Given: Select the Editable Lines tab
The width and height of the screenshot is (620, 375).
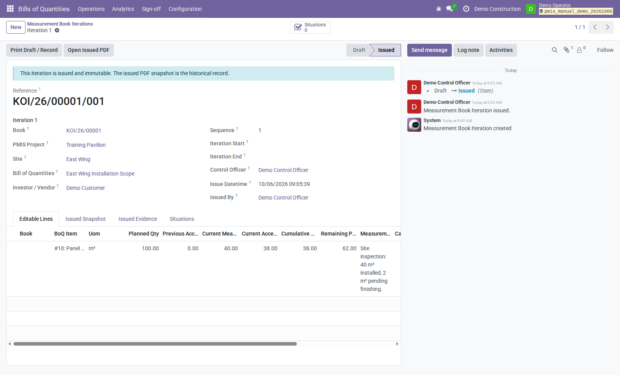Looking at the screenshot, I should click(x=36, y=219).
